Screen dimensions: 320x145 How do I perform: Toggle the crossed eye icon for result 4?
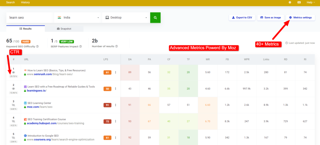coord(13,121)
